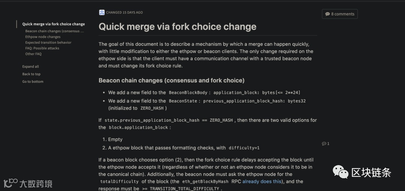This screenshot has width=405, height=191.
Task: Select Expected transition behavior in outline
Action: coord(48,42)
